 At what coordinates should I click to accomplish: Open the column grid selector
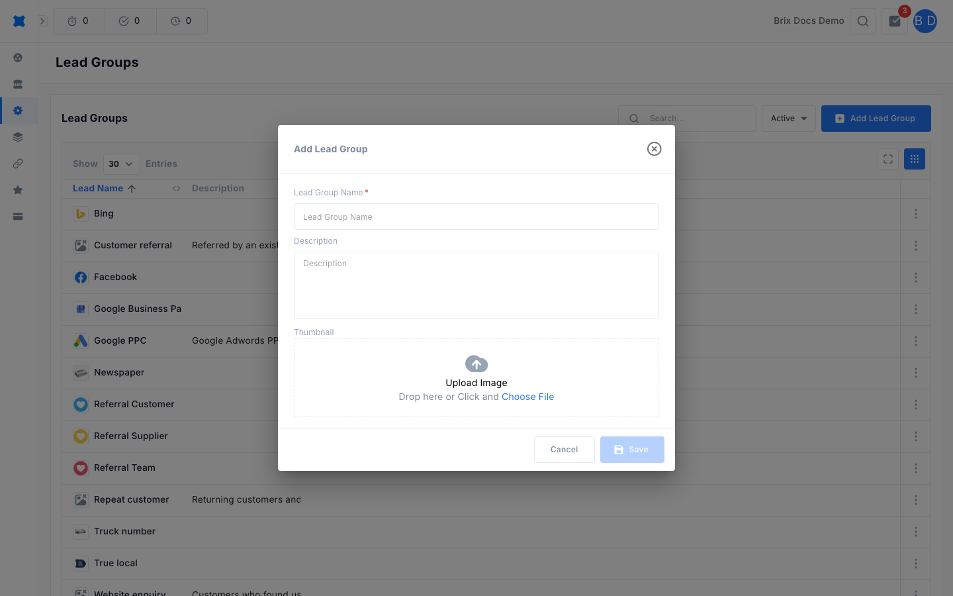[x=915, y=159]
